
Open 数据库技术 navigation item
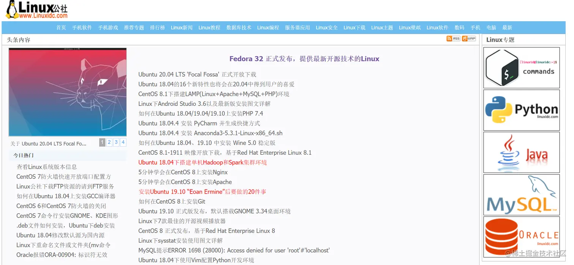tap(239, 28)
